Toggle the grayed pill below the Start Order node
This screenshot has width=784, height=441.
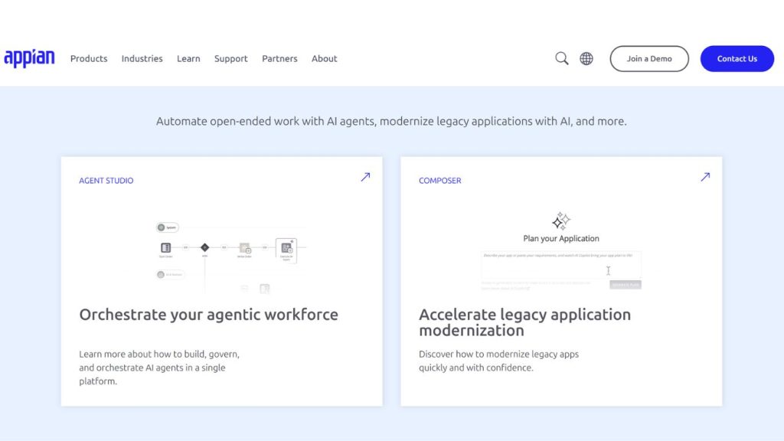click(169, 275)
